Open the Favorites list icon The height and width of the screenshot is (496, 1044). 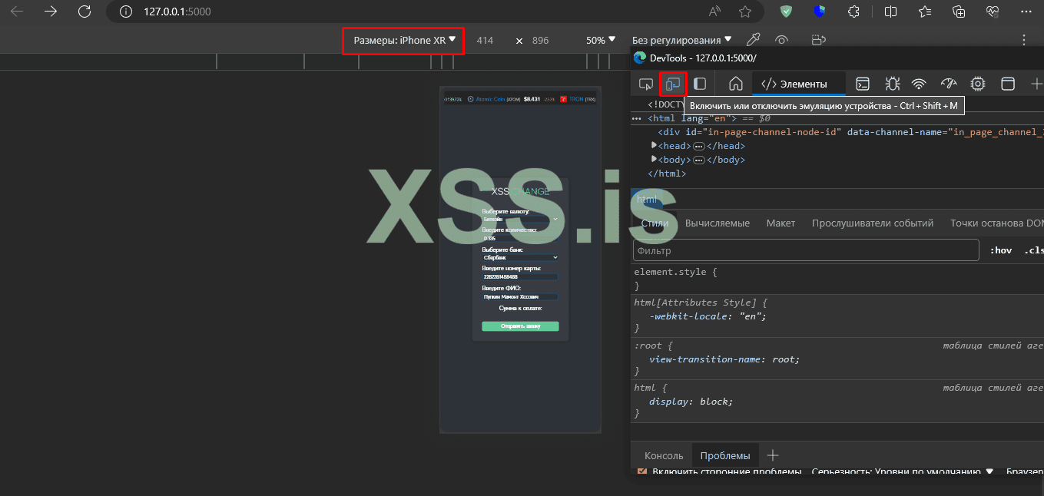(x=925, y=12)
